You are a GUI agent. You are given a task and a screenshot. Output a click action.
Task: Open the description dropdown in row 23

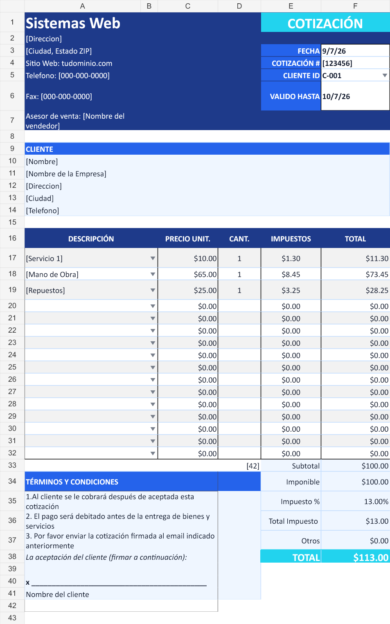(153, 343)
